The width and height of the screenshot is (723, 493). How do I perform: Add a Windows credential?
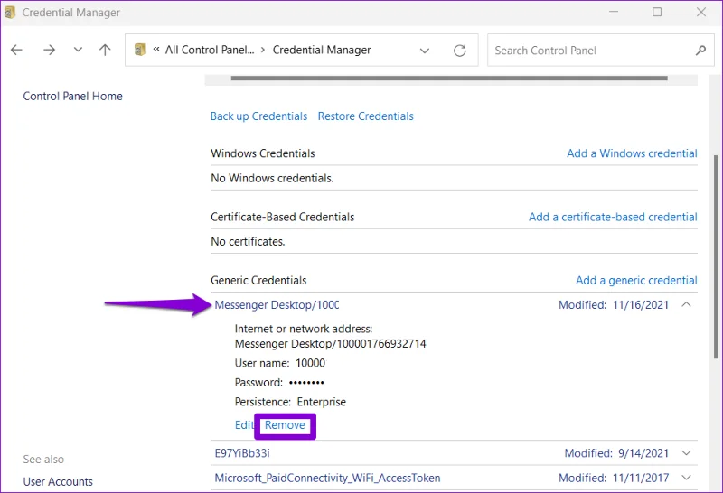tap(632, 153)
